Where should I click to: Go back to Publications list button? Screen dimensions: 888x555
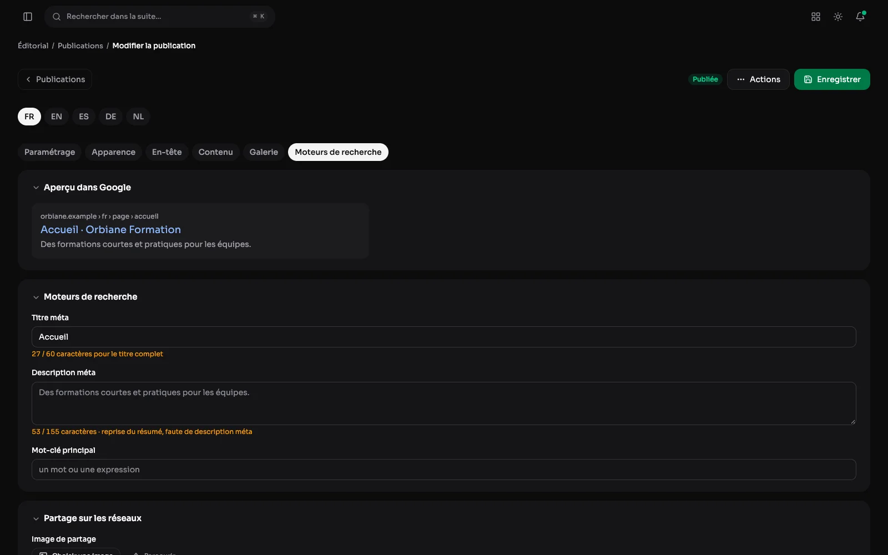pyautogui.click(x=55, y=79)
